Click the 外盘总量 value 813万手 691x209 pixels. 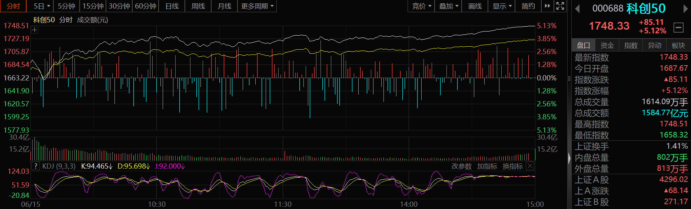pos(672,169)
